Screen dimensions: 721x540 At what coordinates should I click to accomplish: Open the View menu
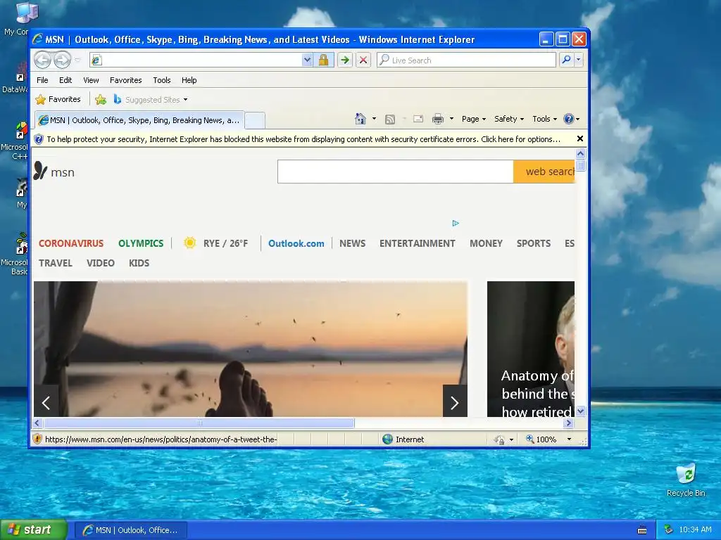pos(91,80)
